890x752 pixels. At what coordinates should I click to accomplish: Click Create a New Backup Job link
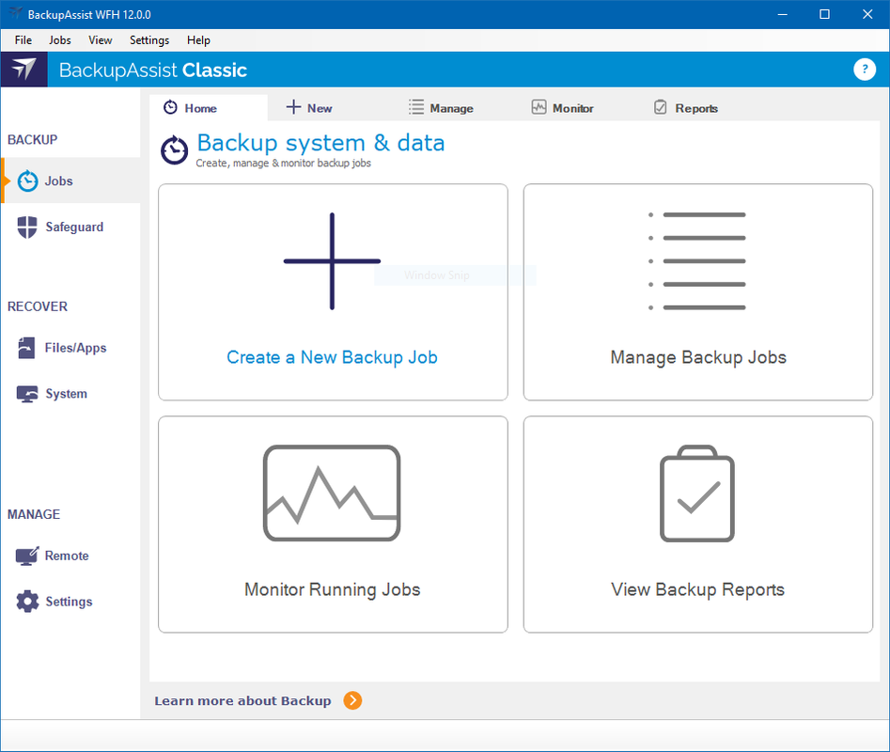pos(332,357)
